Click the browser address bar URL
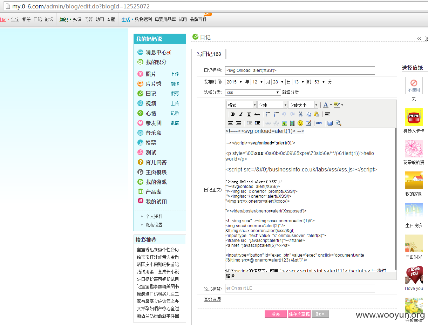 click(81, 6)
